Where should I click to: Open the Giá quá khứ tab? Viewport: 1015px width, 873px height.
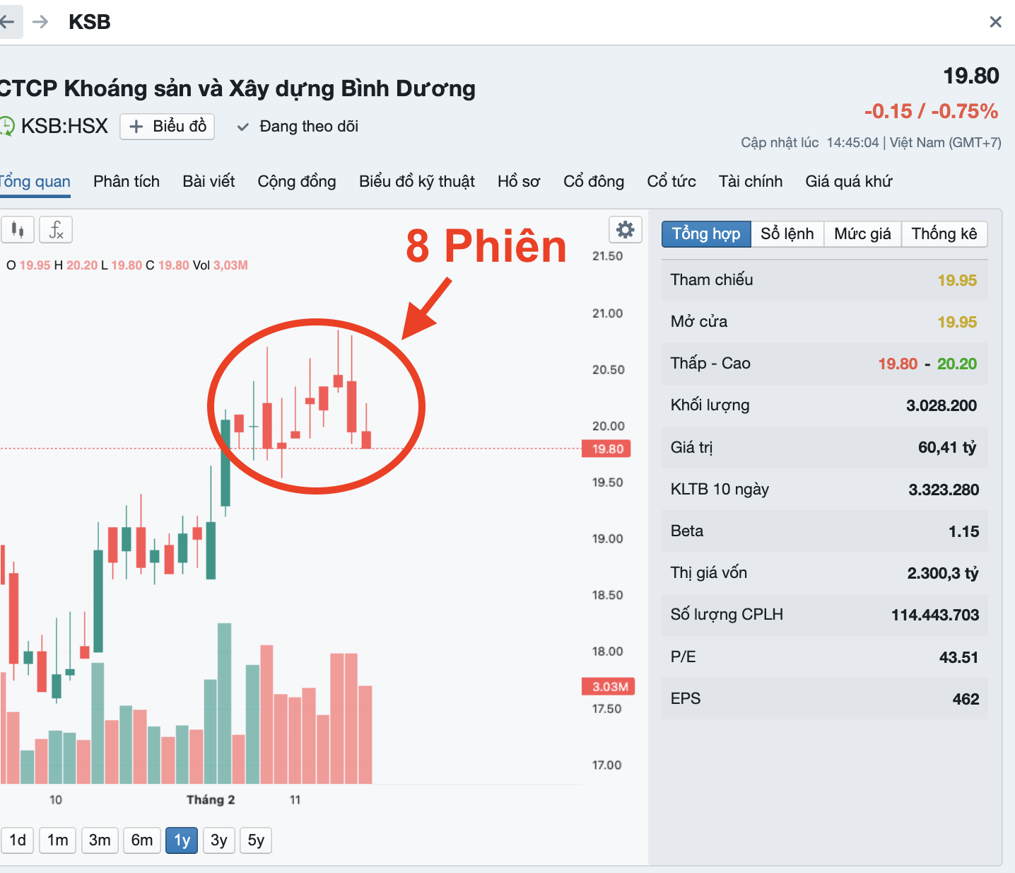[848, 182]
